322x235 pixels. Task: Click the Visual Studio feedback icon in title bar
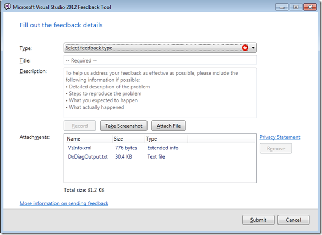click(x=8, y=7)
